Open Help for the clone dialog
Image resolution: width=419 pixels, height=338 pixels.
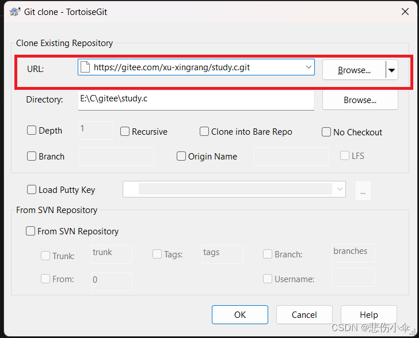click(x=369, y=315)
